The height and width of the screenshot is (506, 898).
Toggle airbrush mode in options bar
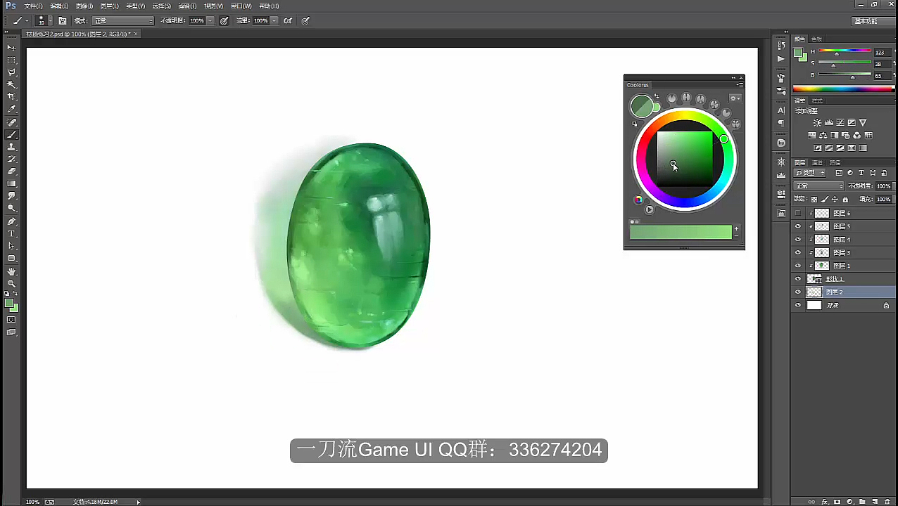pyautogui.click(x=288, y=21)
